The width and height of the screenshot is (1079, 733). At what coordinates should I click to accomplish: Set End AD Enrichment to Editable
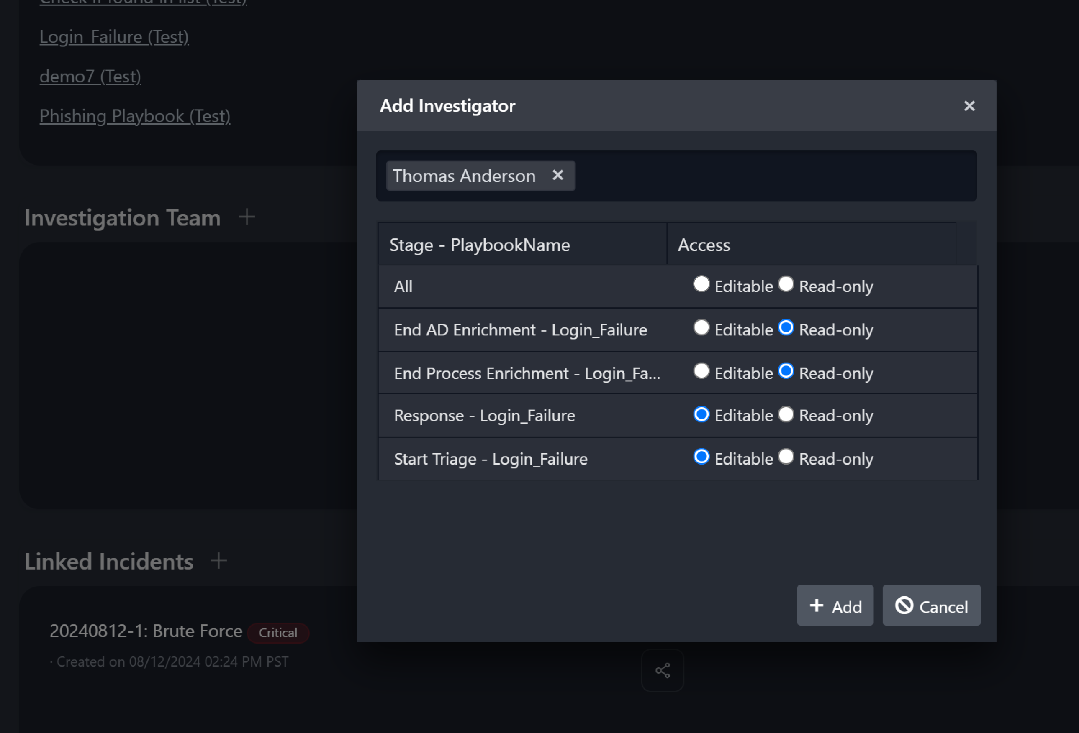tap(701, 327)
